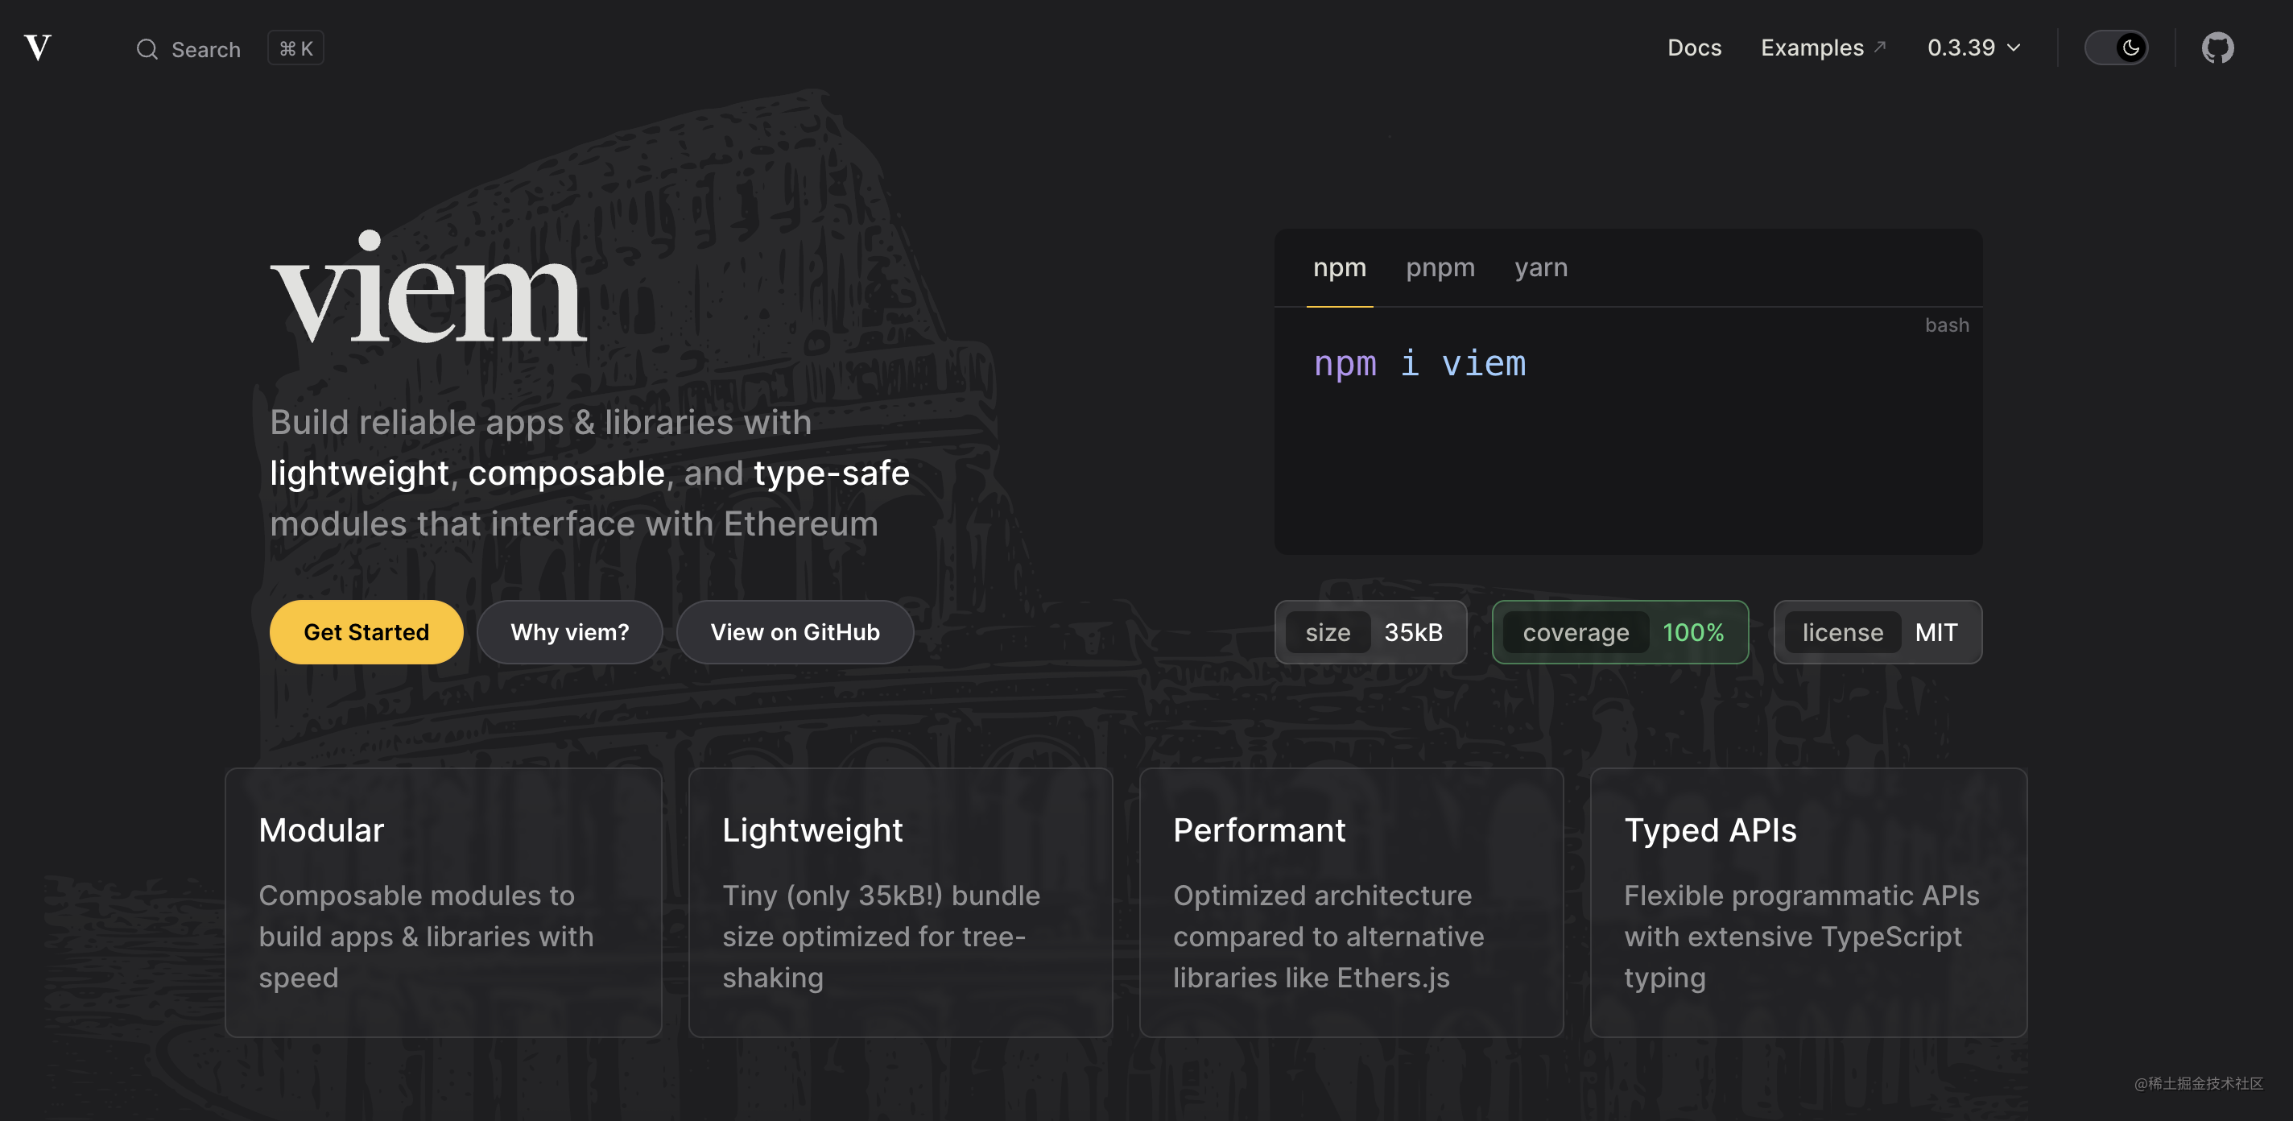
Task: Click the moon icon in theme switch
Action: coord(2130,48)
